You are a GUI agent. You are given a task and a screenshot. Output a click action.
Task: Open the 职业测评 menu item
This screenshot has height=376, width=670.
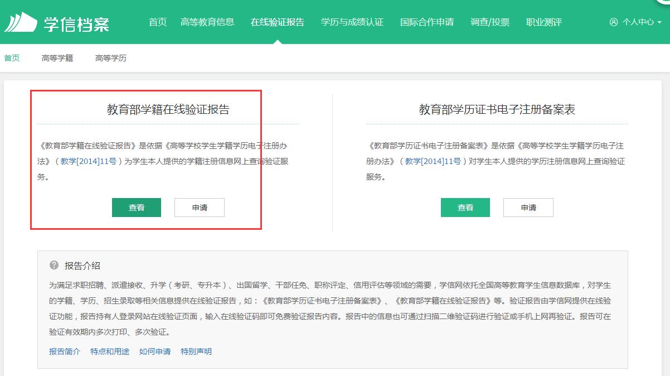point(544,22)
